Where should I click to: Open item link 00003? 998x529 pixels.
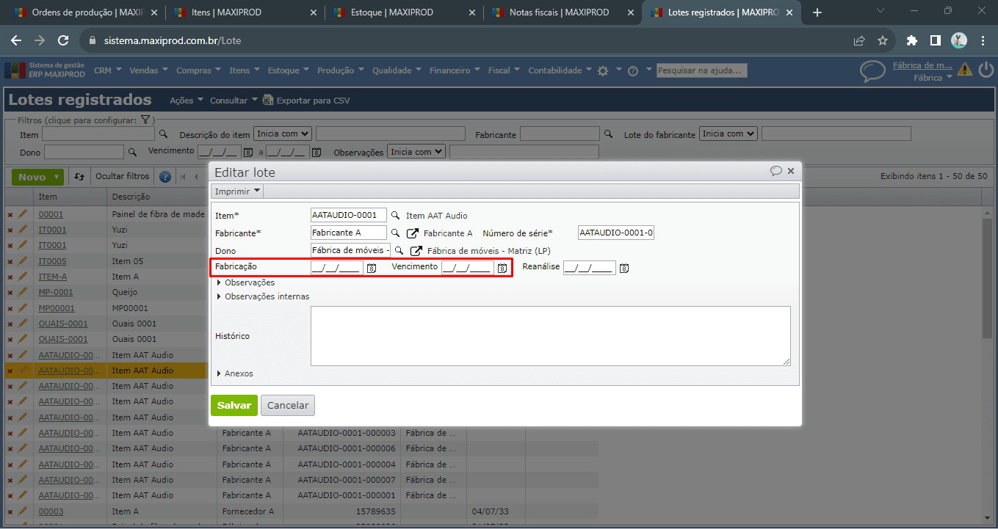coord(51,511)
